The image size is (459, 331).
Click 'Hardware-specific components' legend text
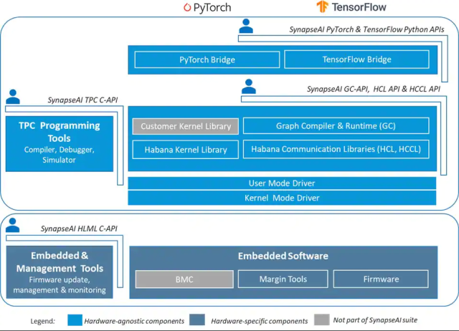click(x=260, y=321)
